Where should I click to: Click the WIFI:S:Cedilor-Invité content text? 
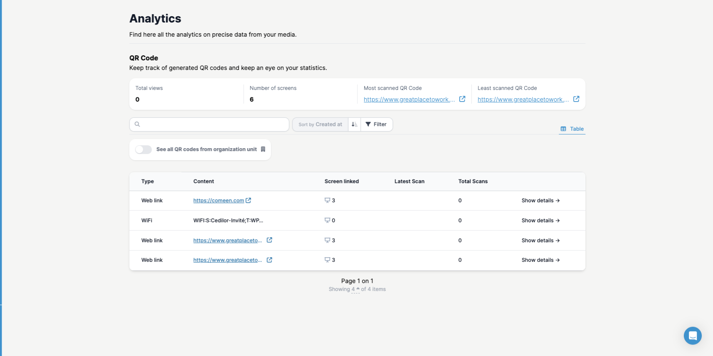(x=228, y=221)
